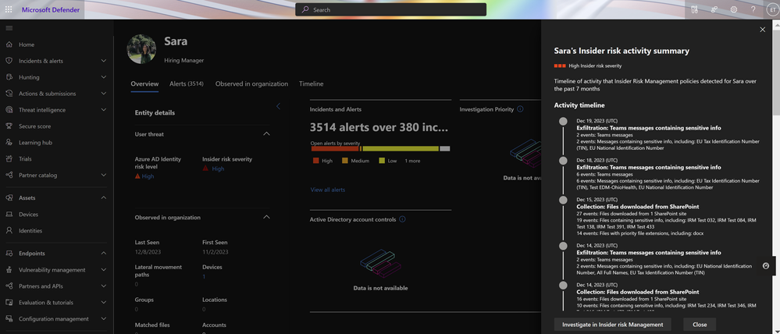780x334 pixels.
Task: Expand the Vulnerability management chevron
Action: click(x=104, y=269)
